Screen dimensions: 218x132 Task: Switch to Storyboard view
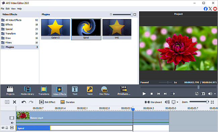(x=153, y=102)
